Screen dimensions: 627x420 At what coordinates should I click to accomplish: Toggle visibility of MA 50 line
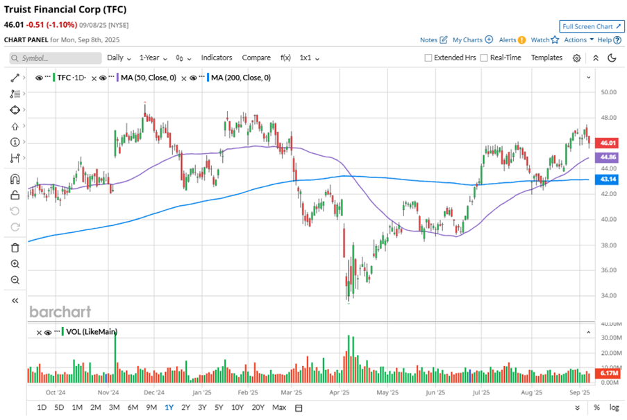103,78
